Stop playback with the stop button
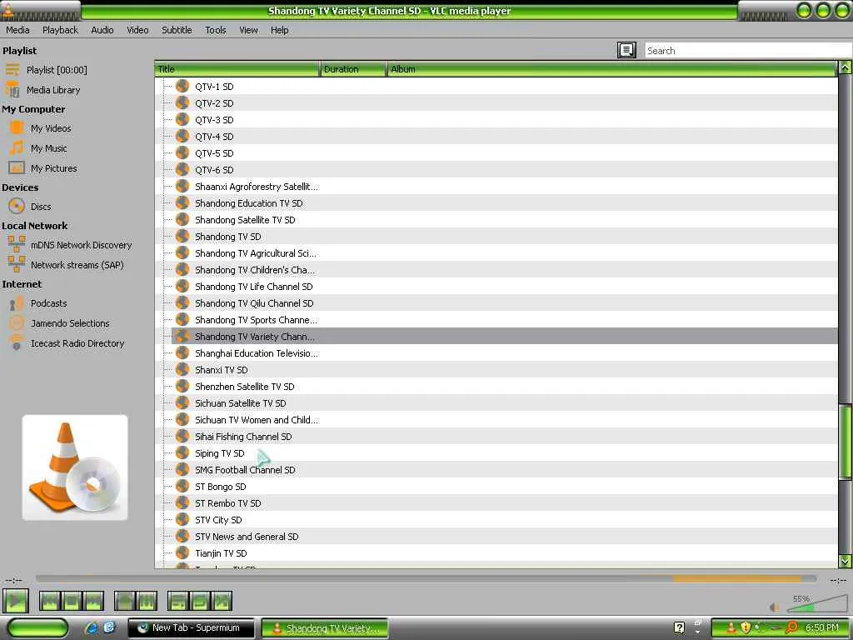Image resolution: width=853 pixels, height=640 pixels. [72, 602]
